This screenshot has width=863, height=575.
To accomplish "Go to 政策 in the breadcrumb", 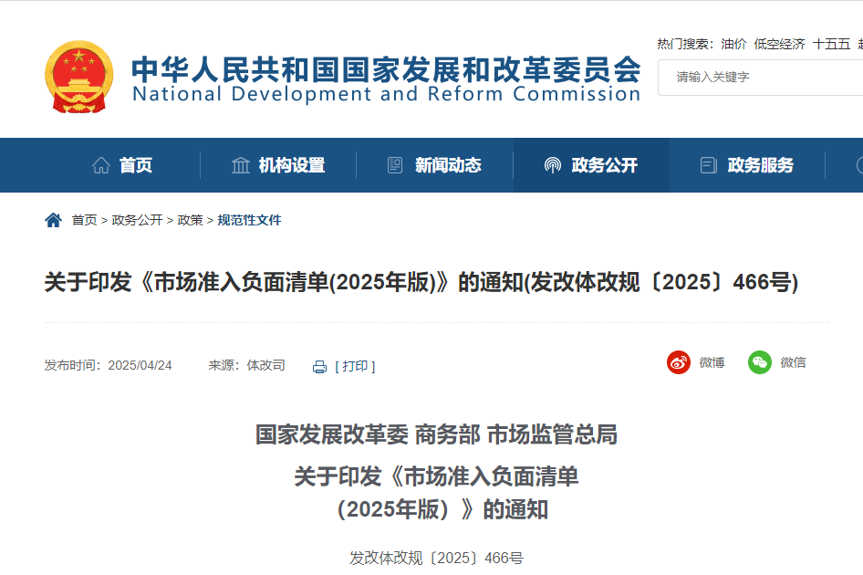I will pos(190,220).
